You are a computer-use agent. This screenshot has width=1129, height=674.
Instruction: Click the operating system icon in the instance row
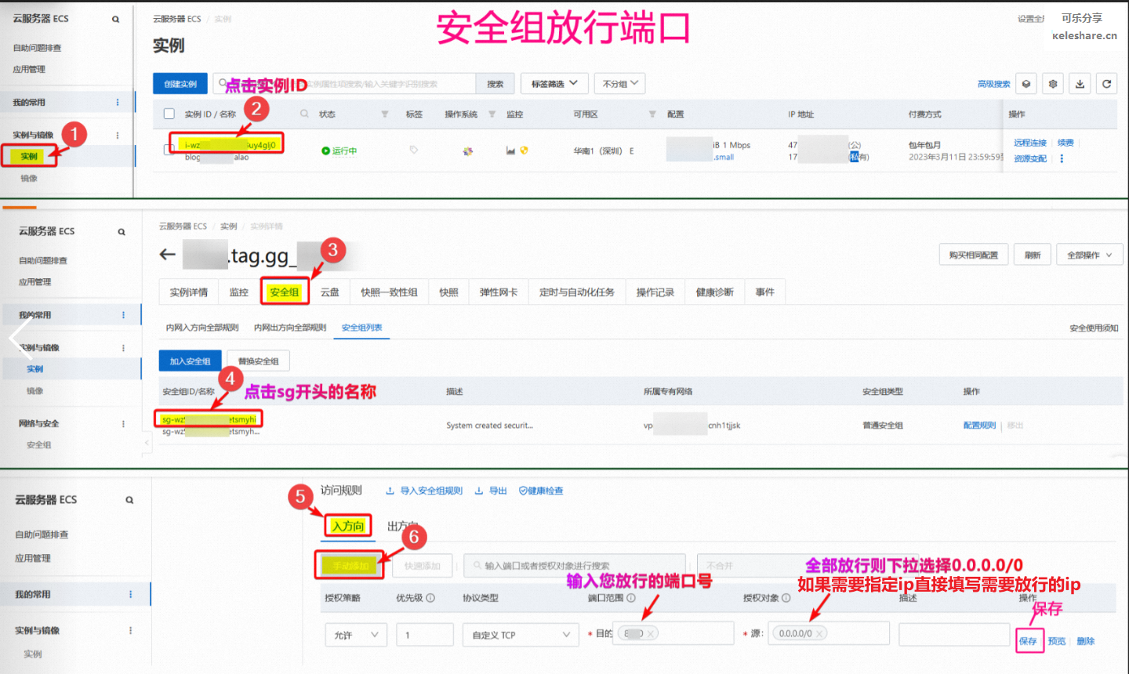468,150
